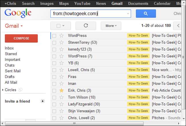
Task: Star the WordPress email at top of list
Action: [62, 35]
